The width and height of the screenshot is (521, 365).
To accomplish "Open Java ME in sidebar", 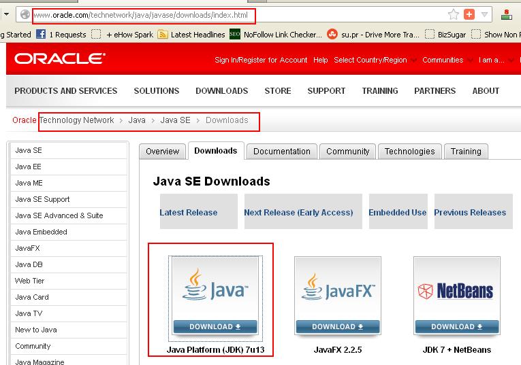I will [x=69, y=183].
